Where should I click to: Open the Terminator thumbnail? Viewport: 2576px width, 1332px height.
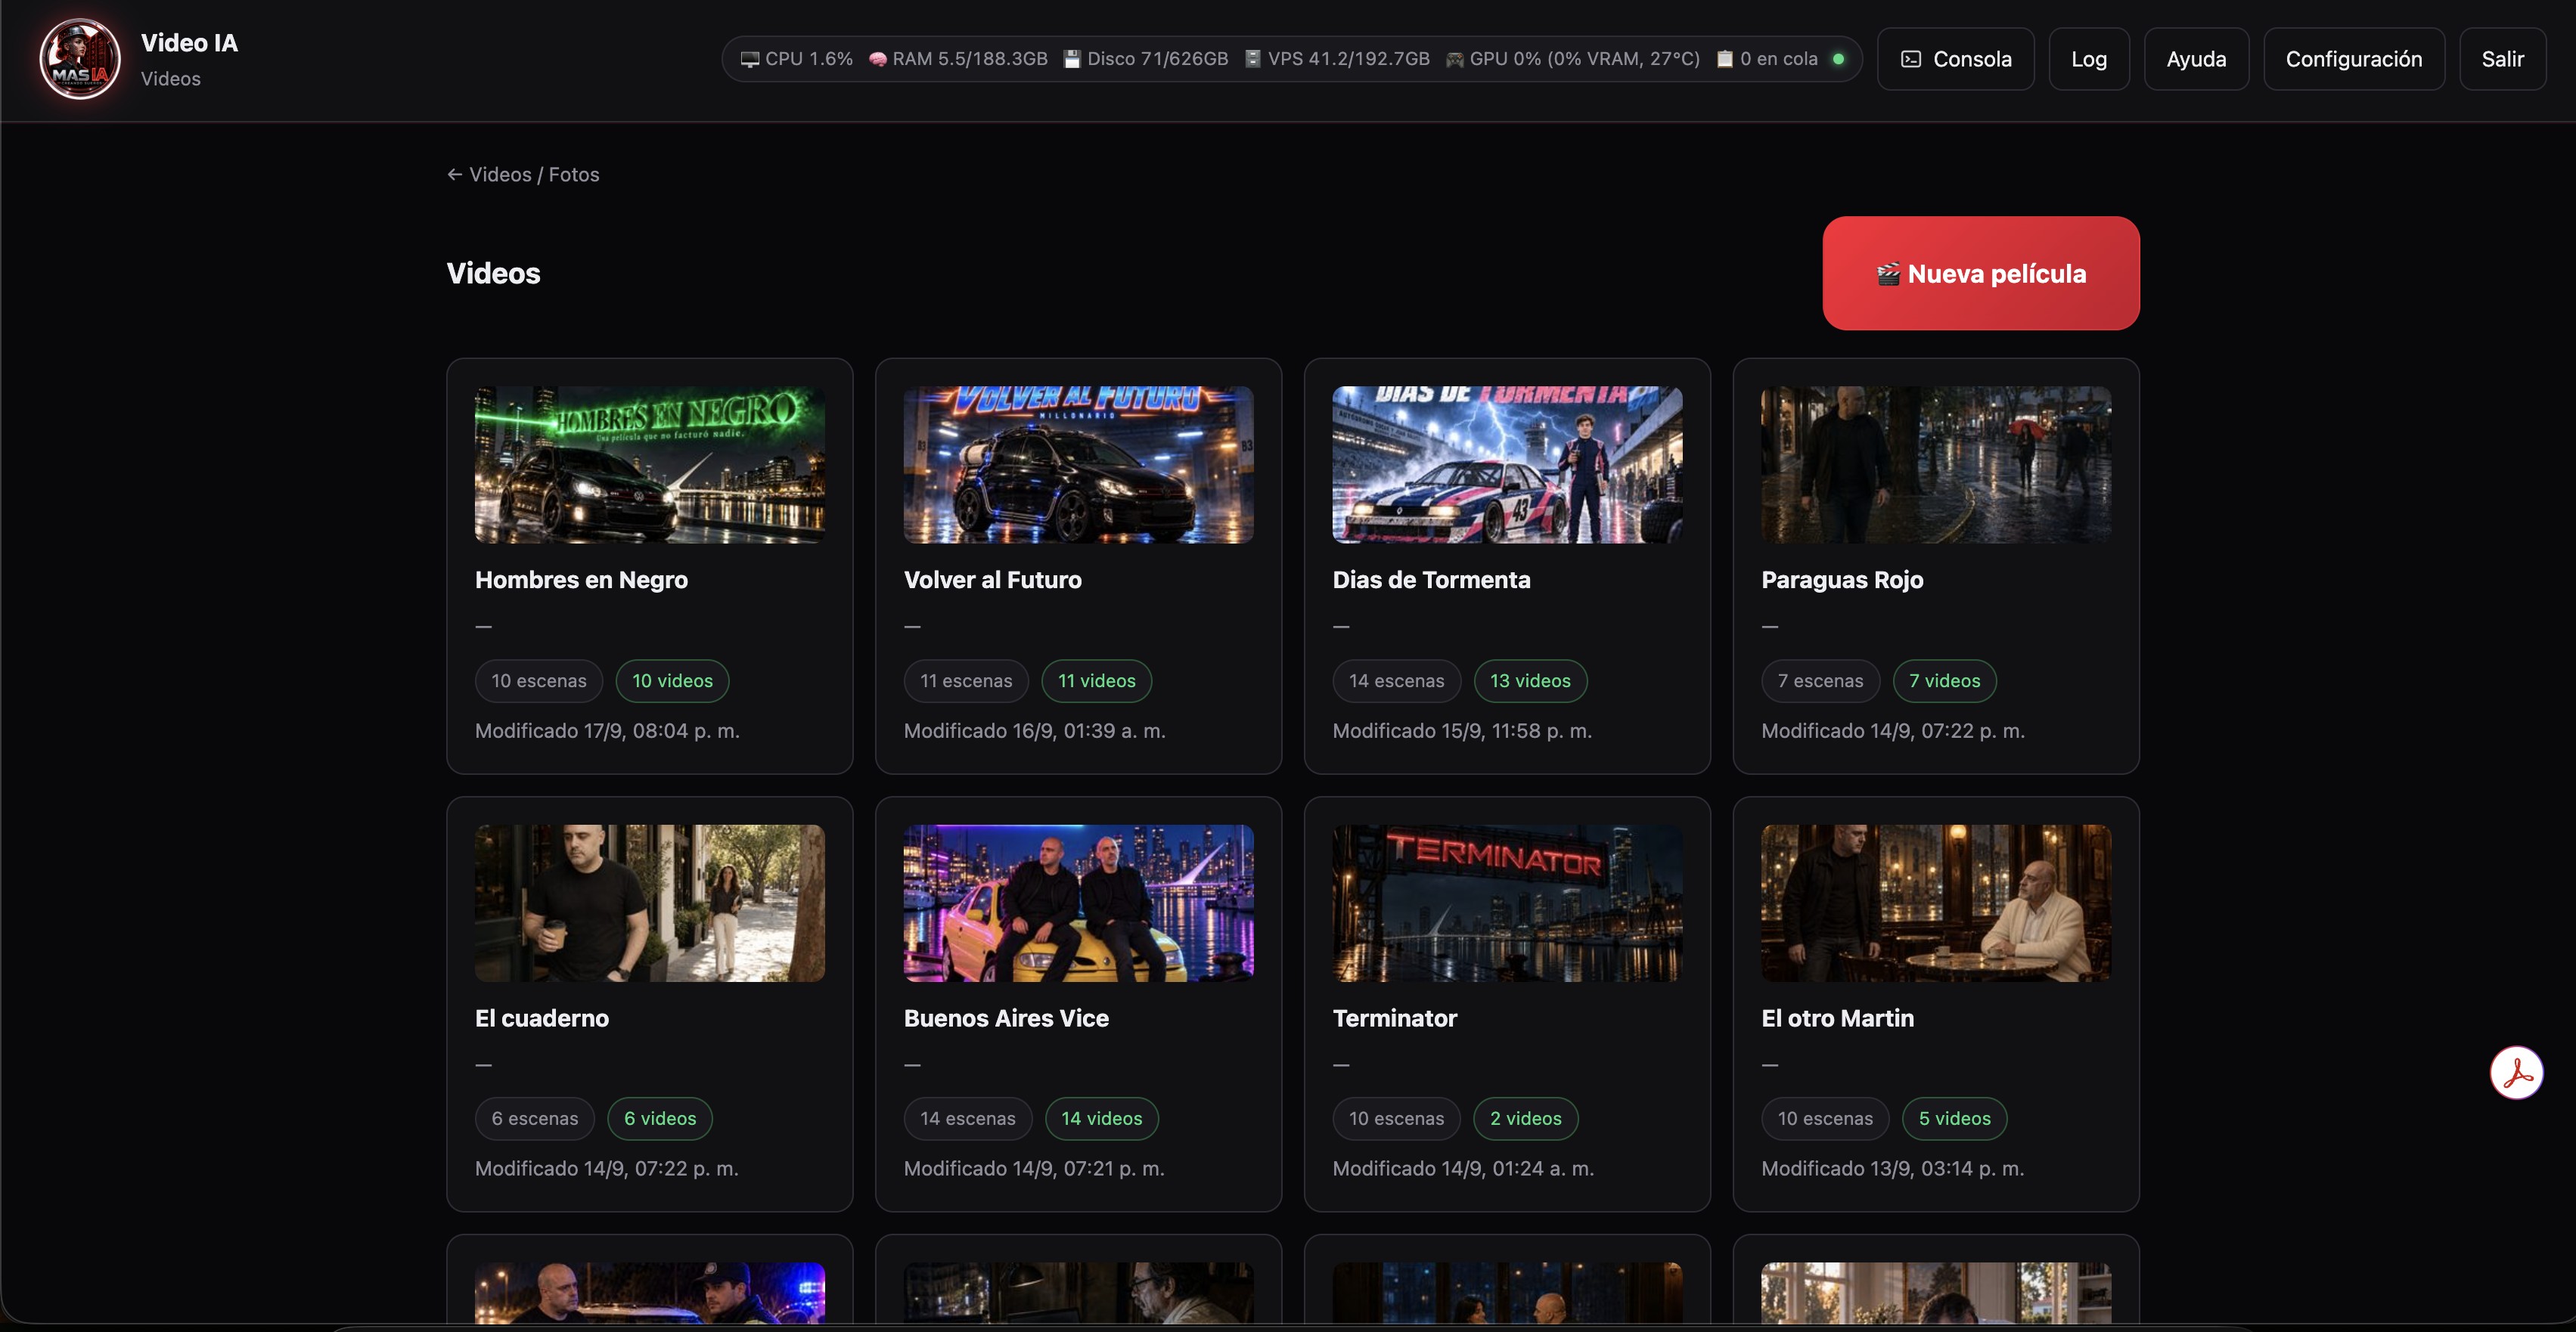coord(1508,903)
